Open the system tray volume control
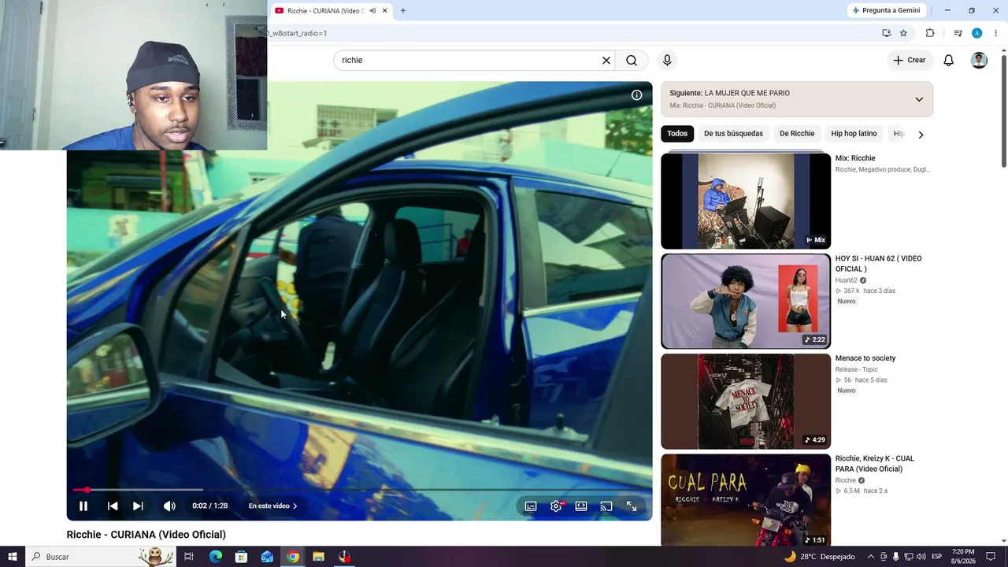The height and width of the screenshot is (567, 1008). (921, 557)
